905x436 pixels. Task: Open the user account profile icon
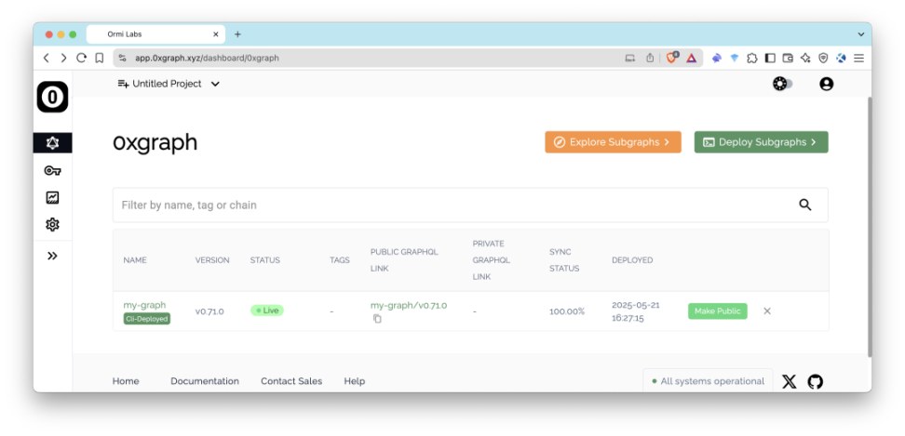tap(827, 84)
